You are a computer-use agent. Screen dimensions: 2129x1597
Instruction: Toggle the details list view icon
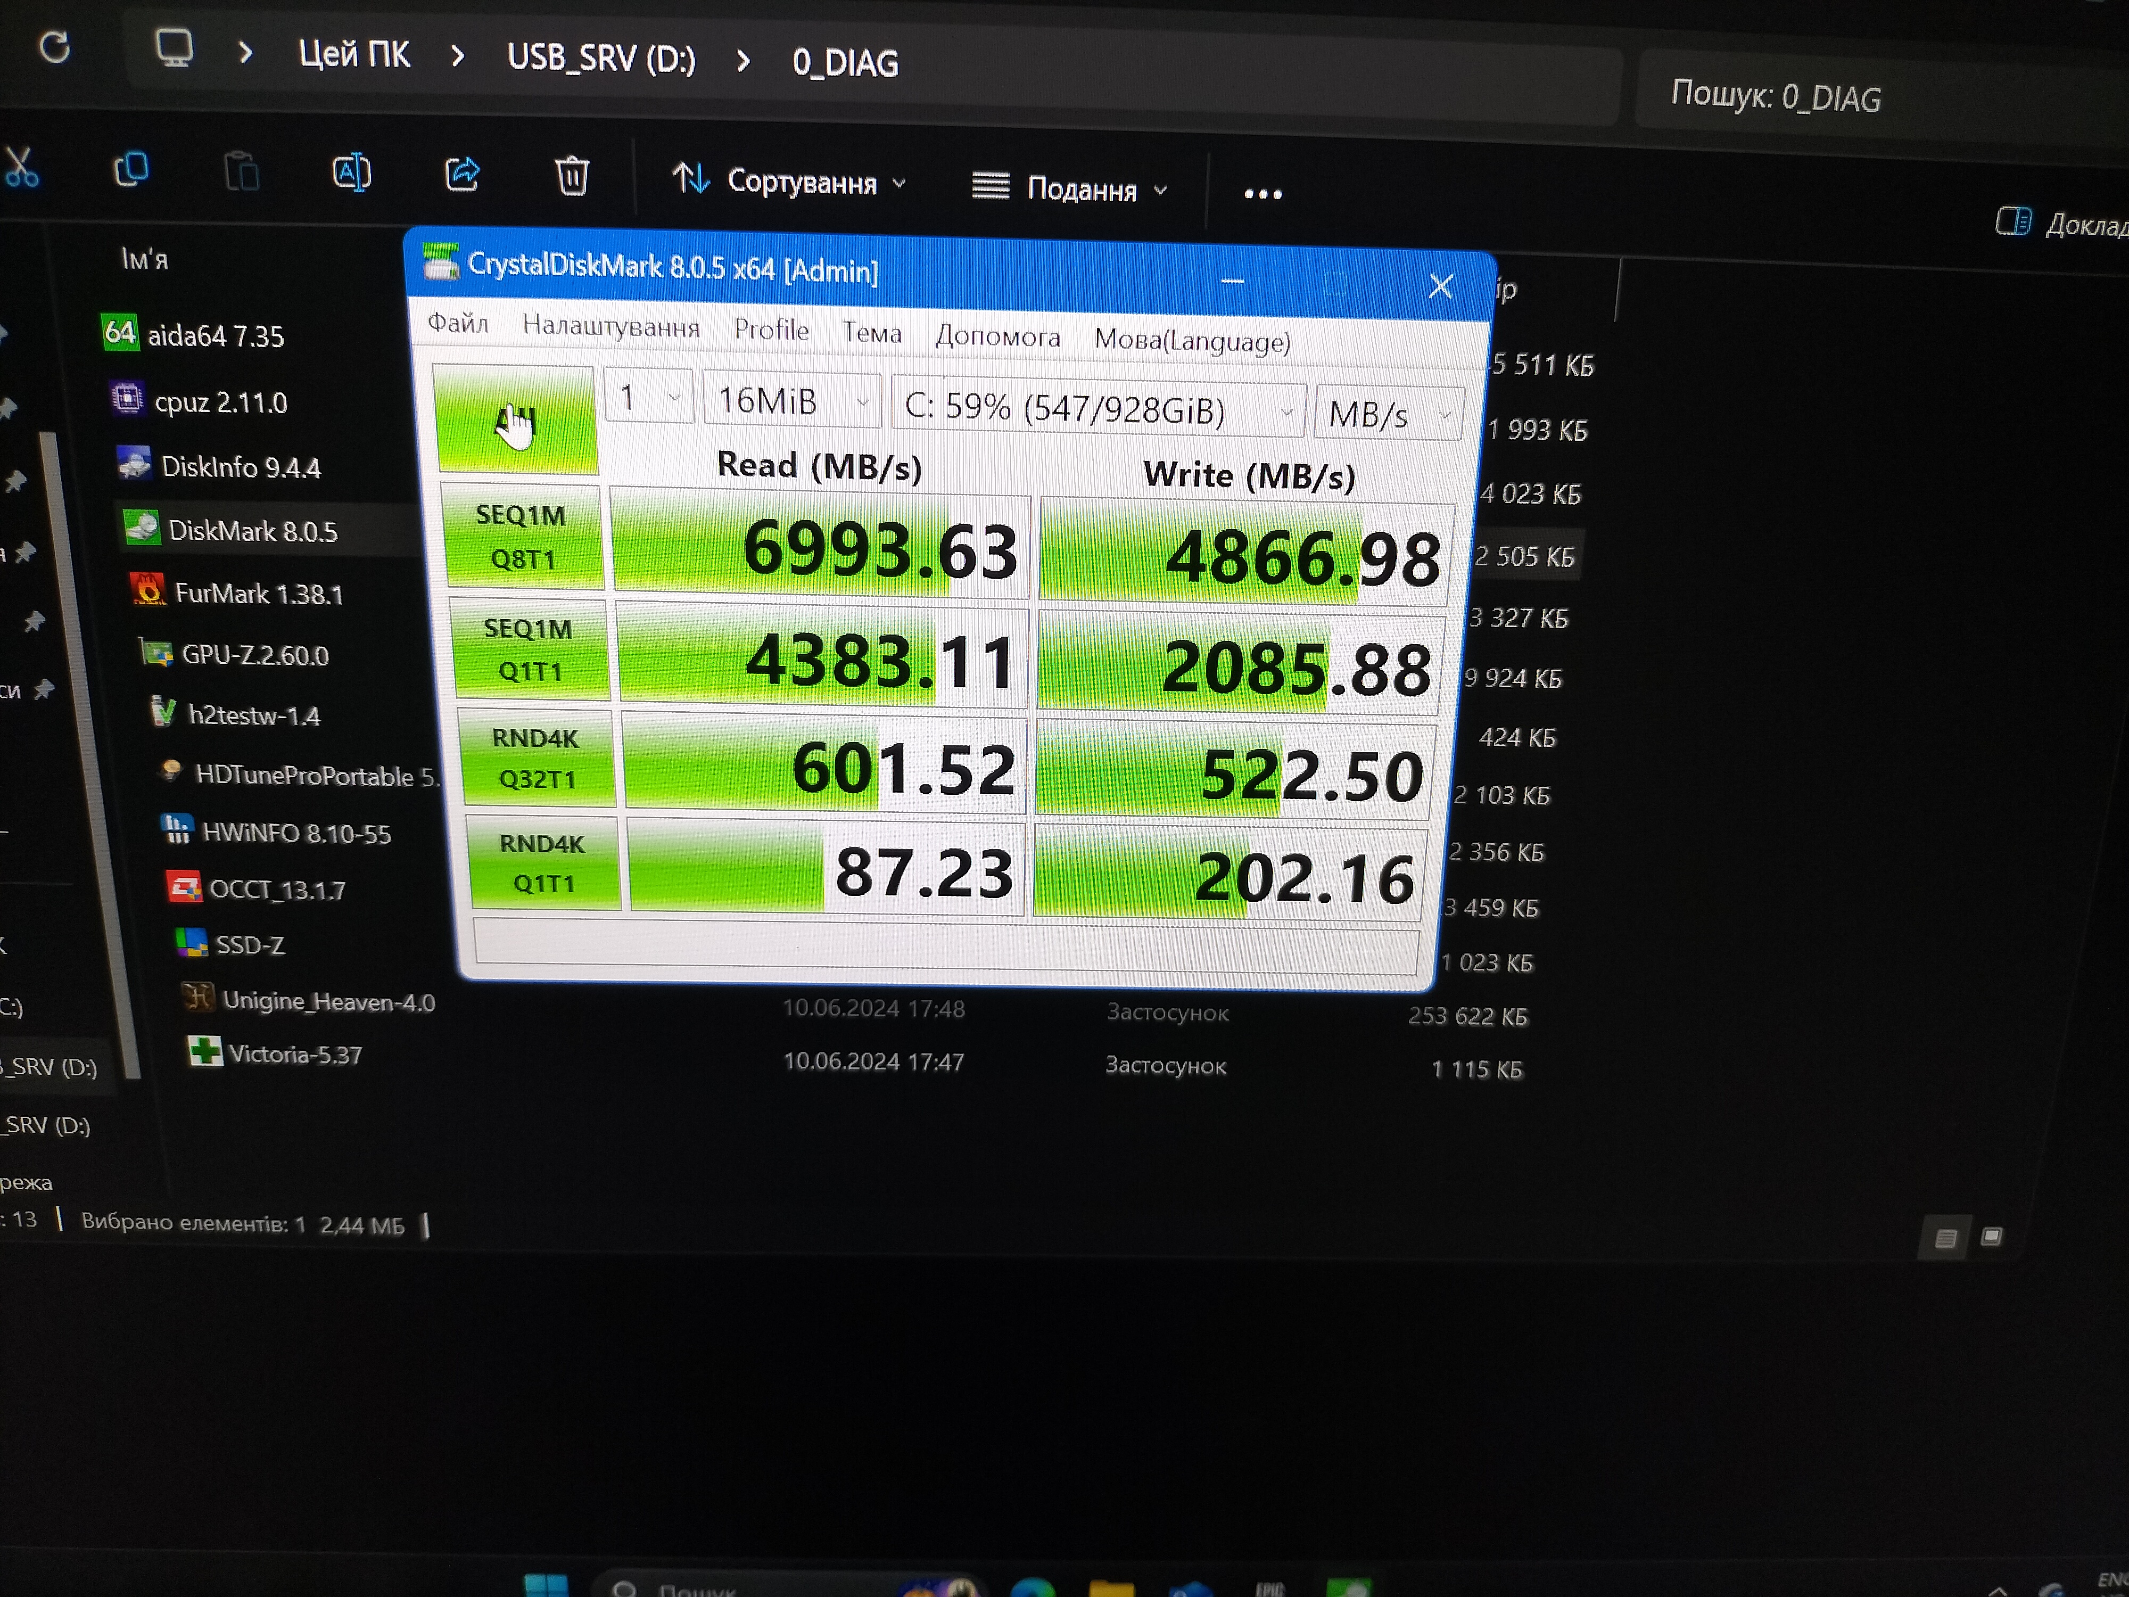[x=1945, y=1238]
